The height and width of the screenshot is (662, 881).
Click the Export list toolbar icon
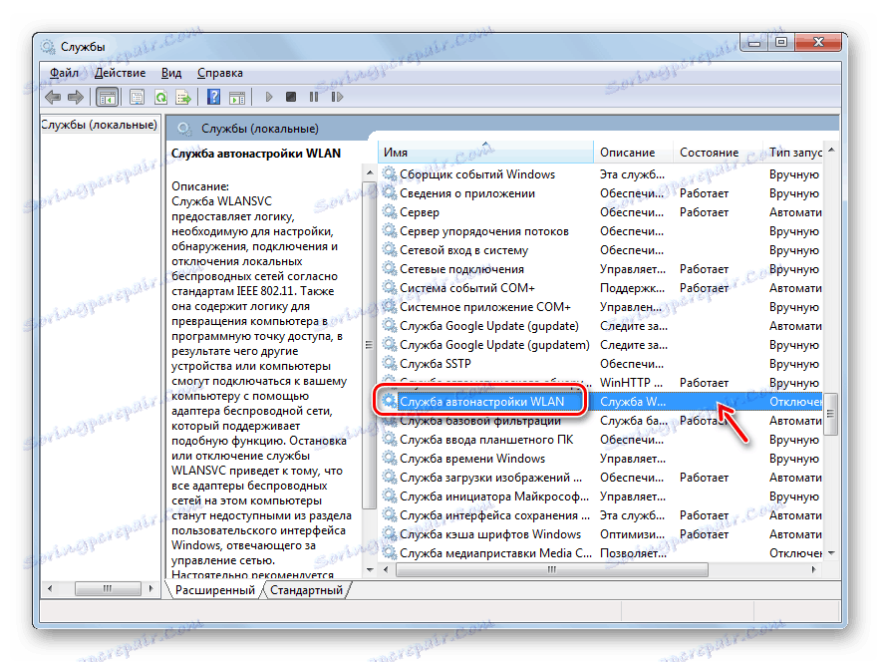(183, 98)
